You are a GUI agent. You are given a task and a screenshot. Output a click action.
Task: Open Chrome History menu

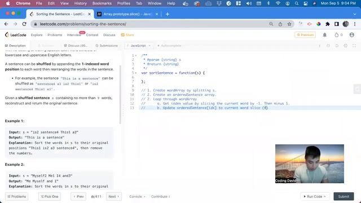[80, 3]
